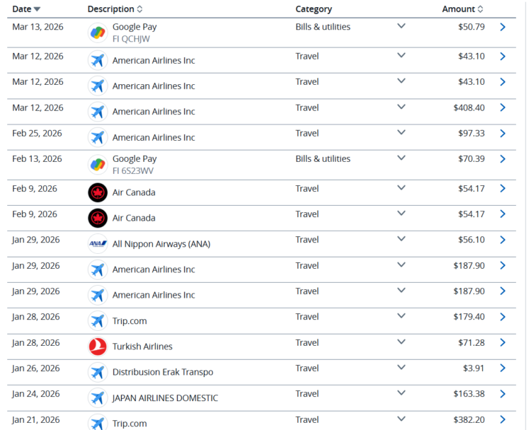Image resolution: width=531 pixels, height=430 pixels.
Task: Open details arrow for $179.40 Trip.com row
Action: coord(503,317)
